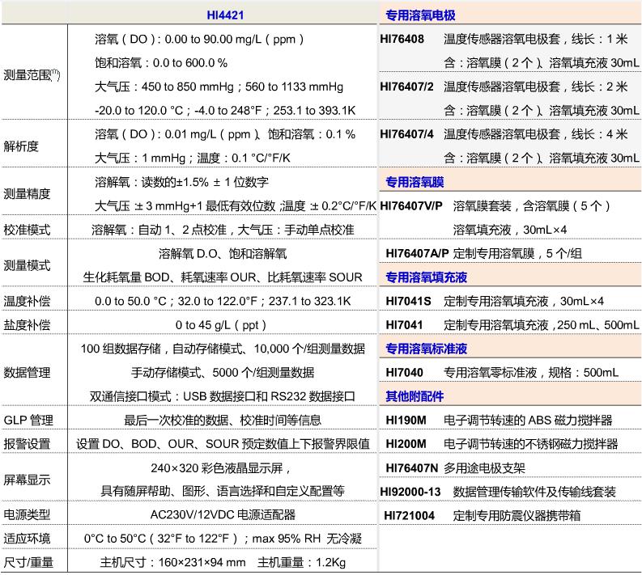Select the 450 to 850 mmHg pressure line

(x=219, y=87)
